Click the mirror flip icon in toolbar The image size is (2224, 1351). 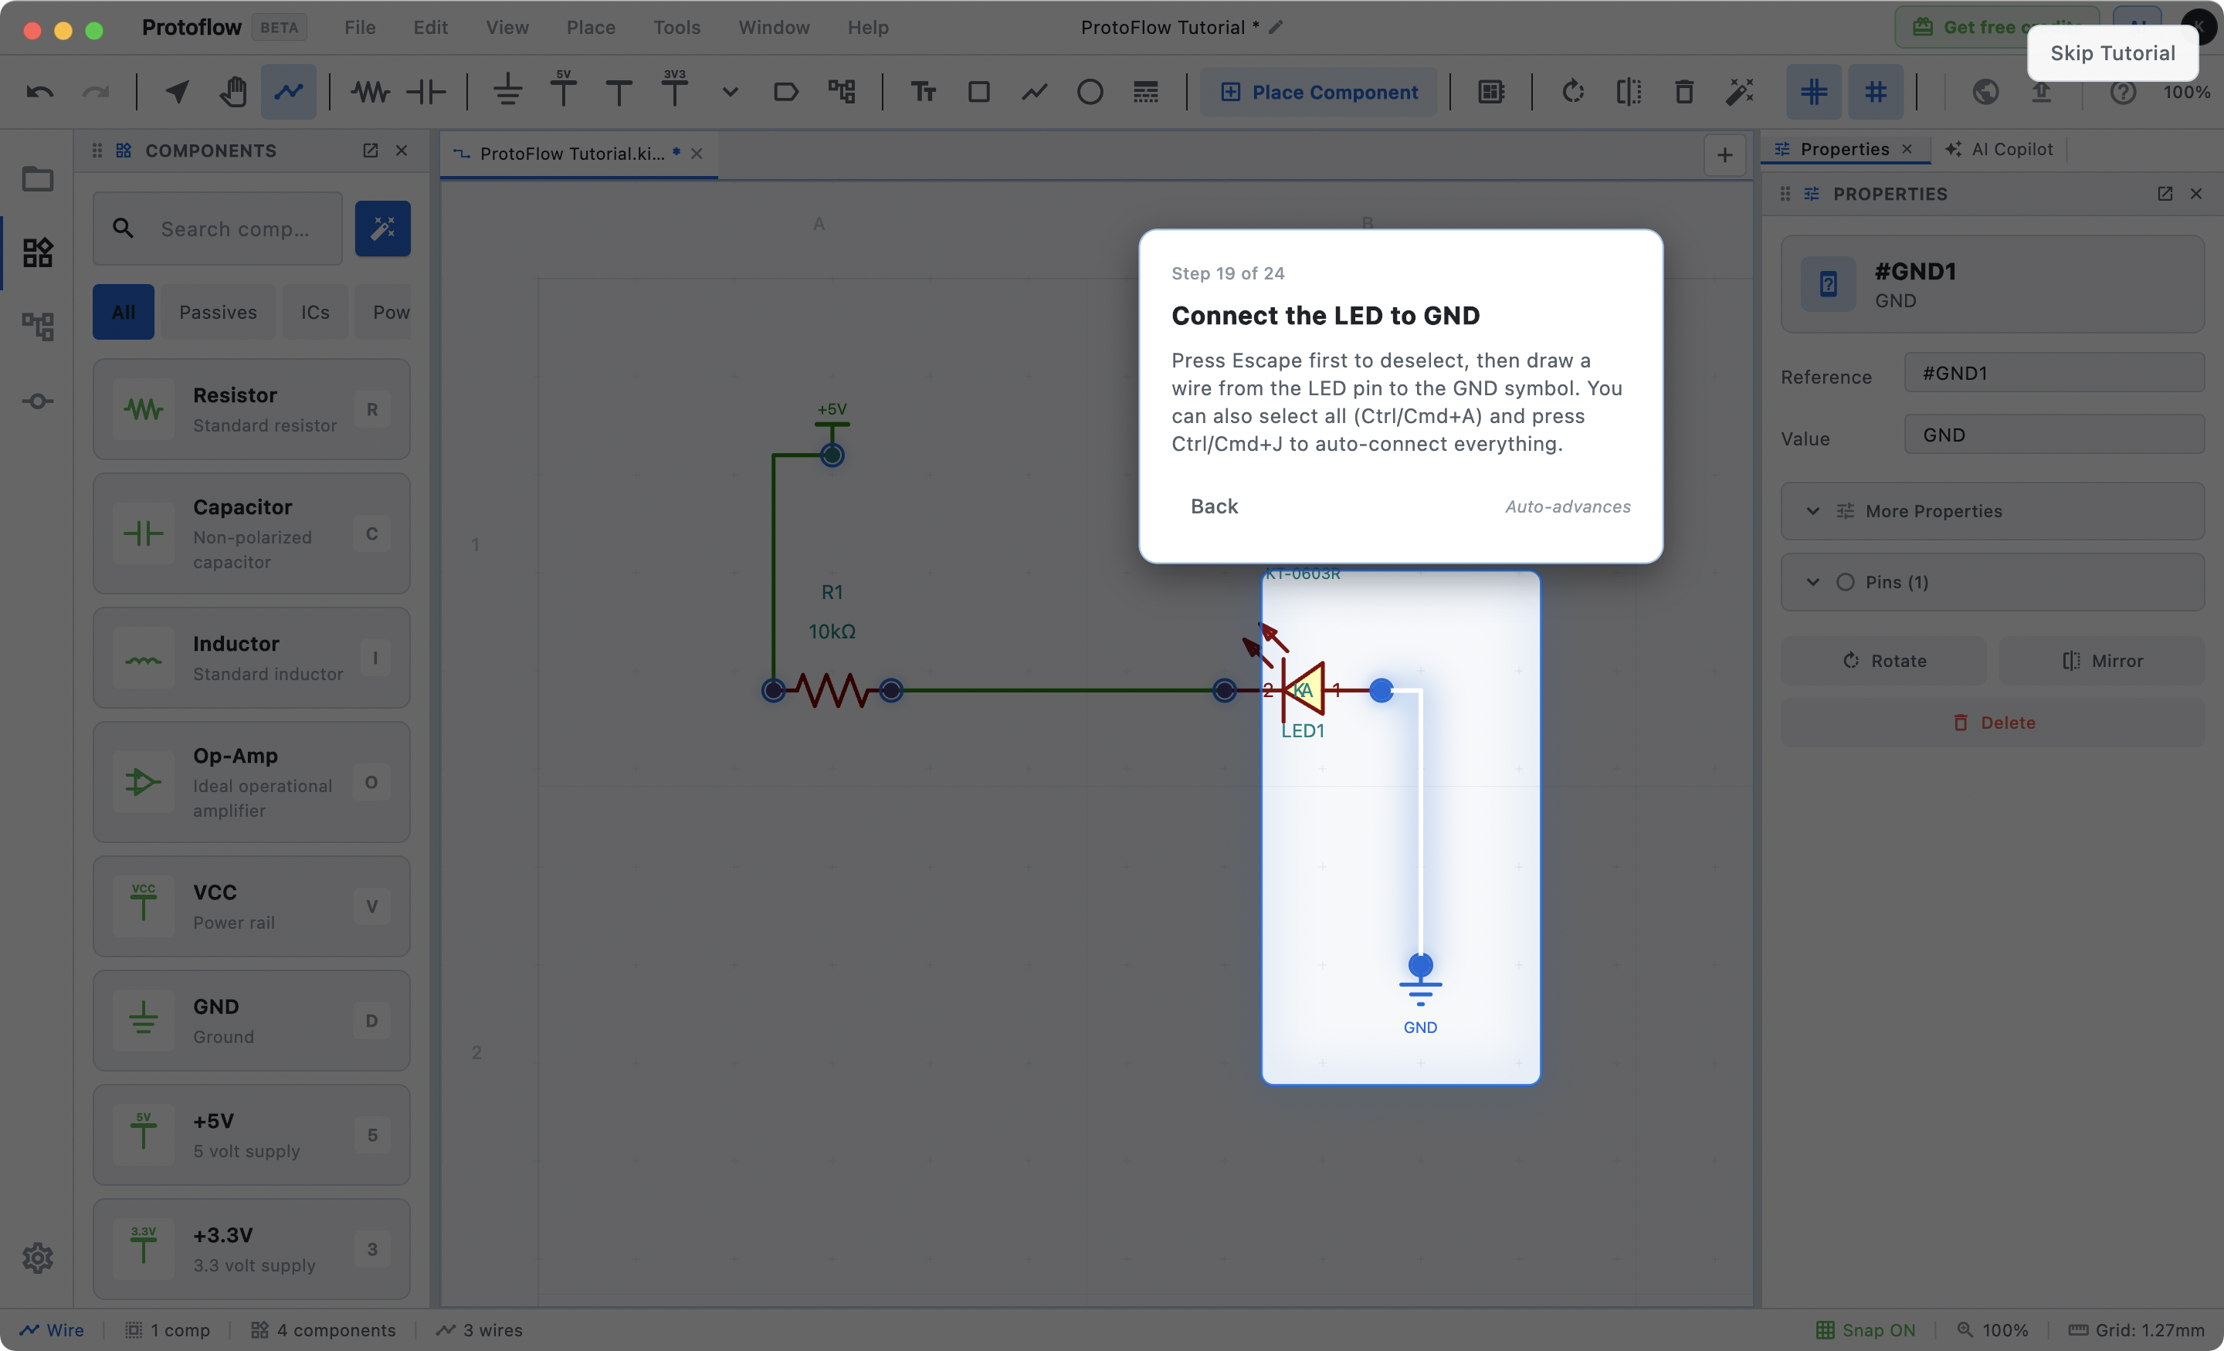pyautogui.click(x=1629, y=92)
